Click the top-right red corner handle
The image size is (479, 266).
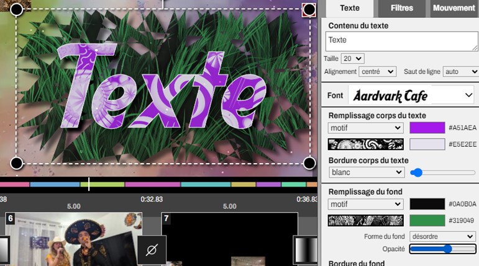click(309, 10)
